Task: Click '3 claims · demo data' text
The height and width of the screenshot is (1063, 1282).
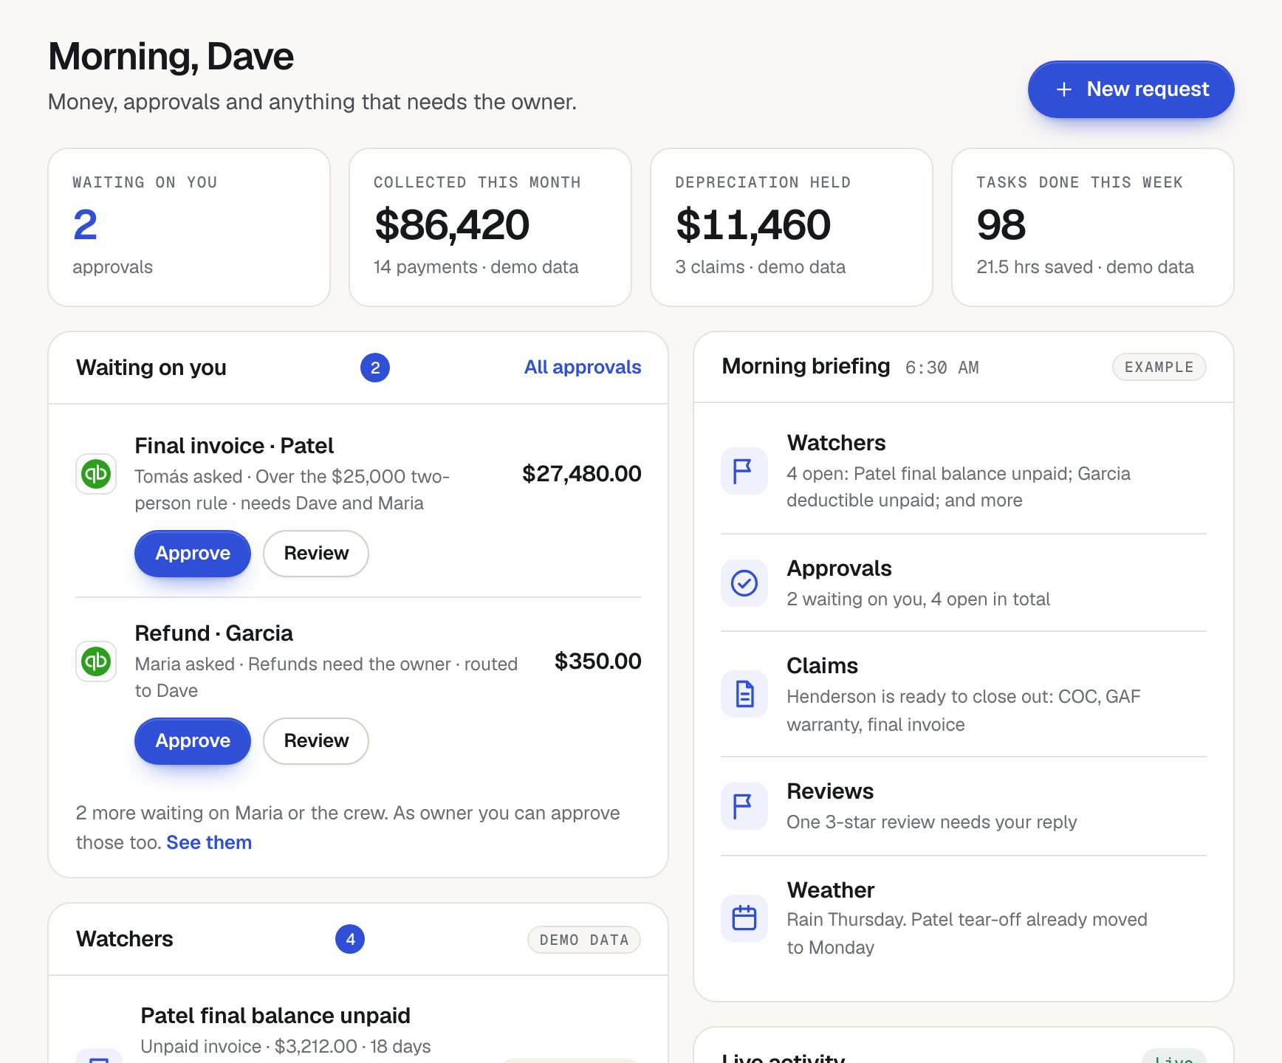Action: (760, 267)
